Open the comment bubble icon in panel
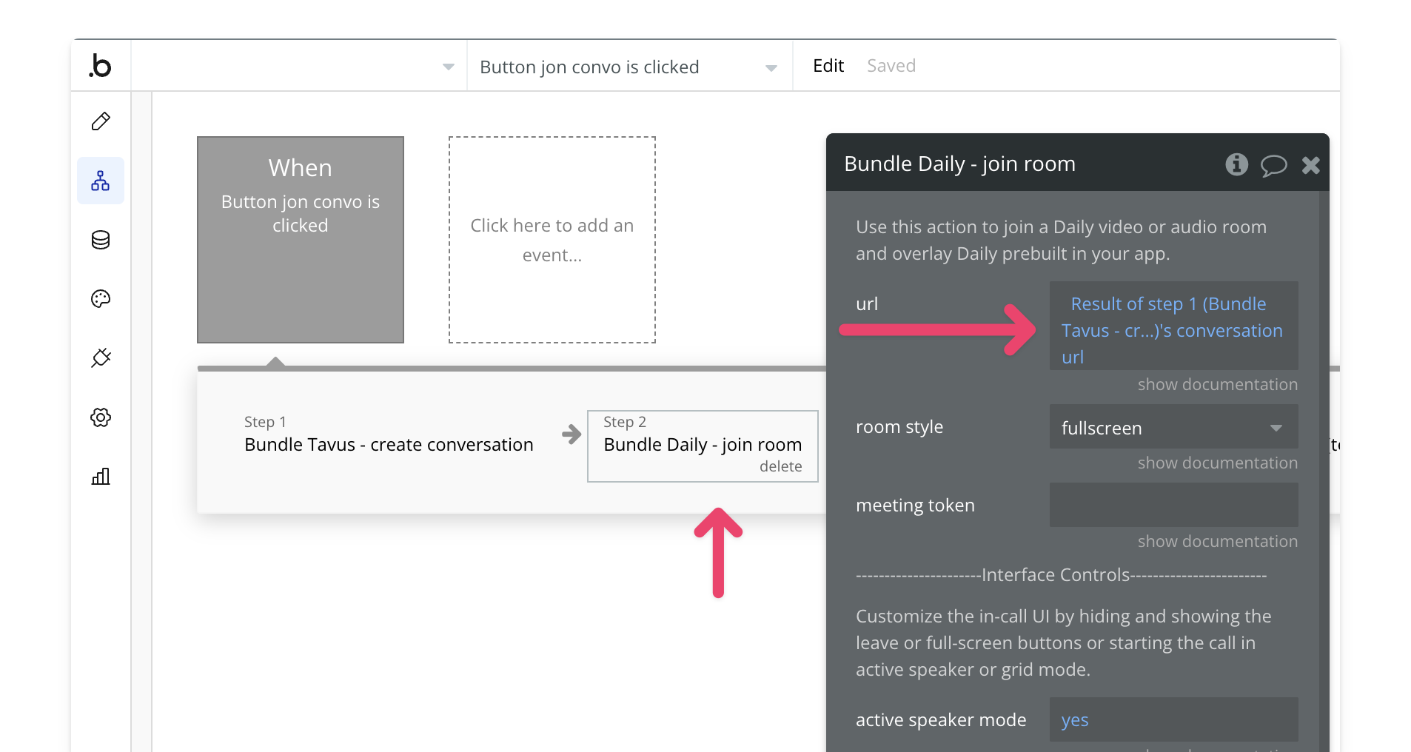Viewport: 1411px width, 752px height. (x=1273, y=165)
